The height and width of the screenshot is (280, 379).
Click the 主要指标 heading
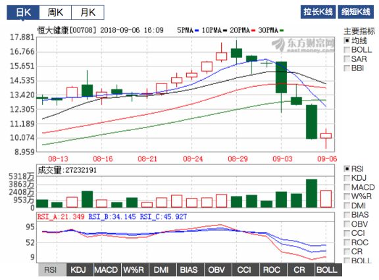click(359, 31)
